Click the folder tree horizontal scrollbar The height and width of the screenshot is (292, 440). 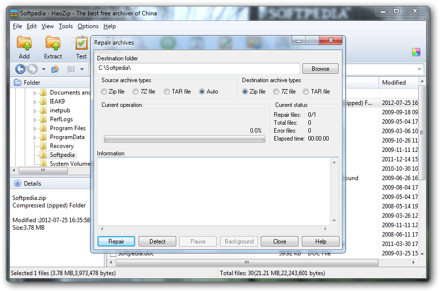point(43,170)
